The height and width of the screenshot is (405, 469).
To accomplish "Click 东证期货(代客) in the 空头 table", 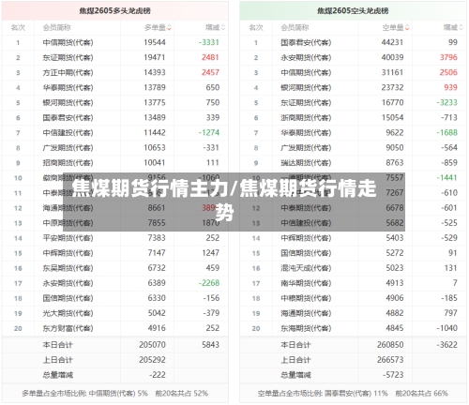I will click(x=306, y=102).
